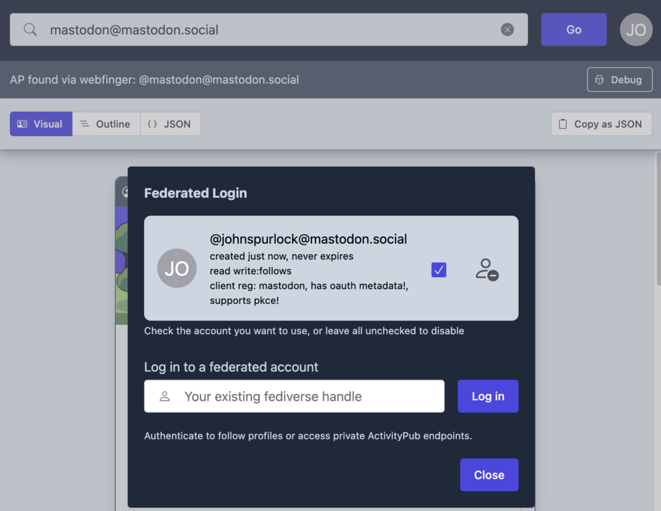
Task: Click the existing fediverse handle input
Action: click(304, 397)
